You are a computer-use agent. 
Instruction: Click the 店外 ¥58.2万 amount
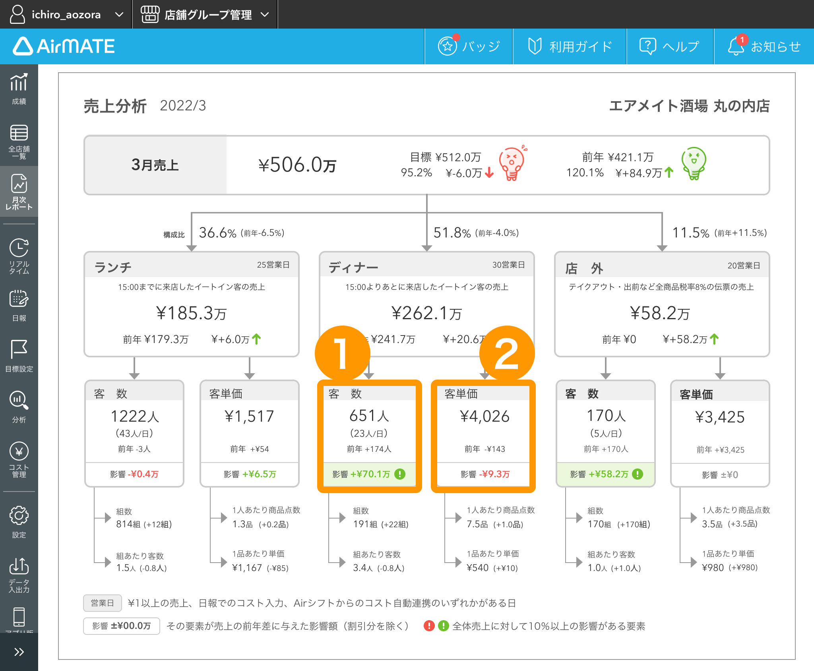pyautogui.click(x=660, y=313)
